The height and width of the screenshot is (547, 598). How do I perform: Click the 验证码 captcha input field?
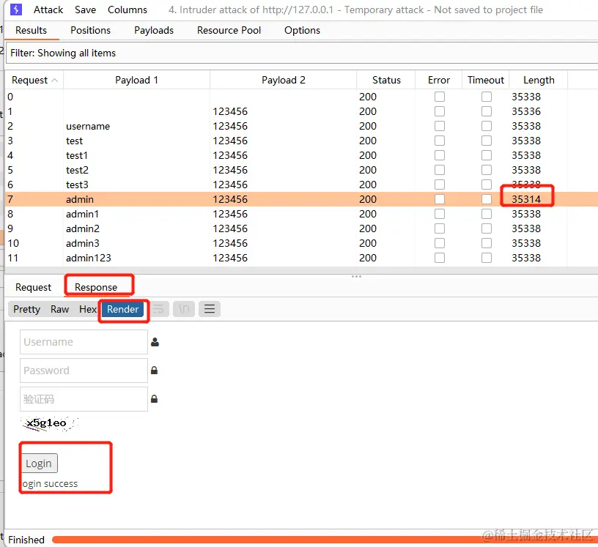coord(84,399)
